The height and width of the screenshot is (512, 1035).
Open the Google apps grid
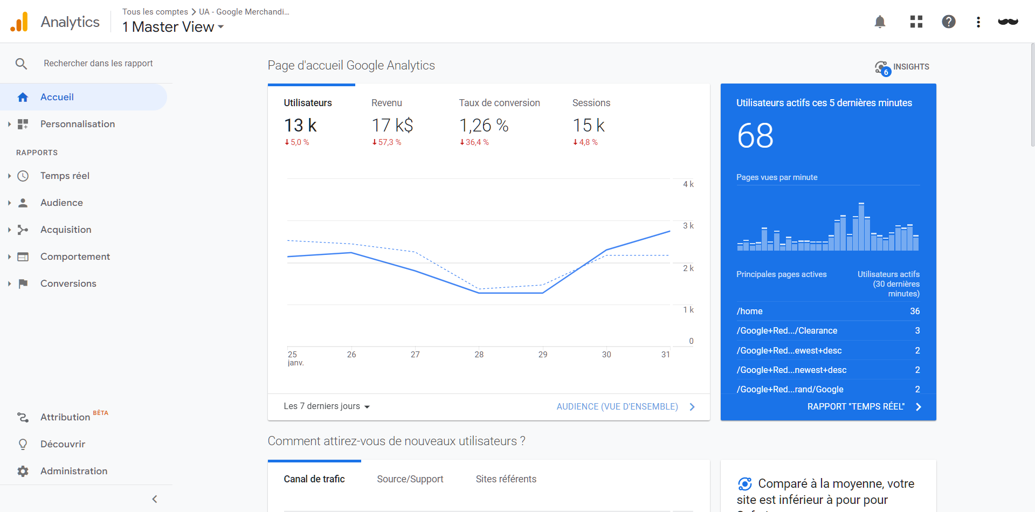pyautogui.click(x=916, y=22)
